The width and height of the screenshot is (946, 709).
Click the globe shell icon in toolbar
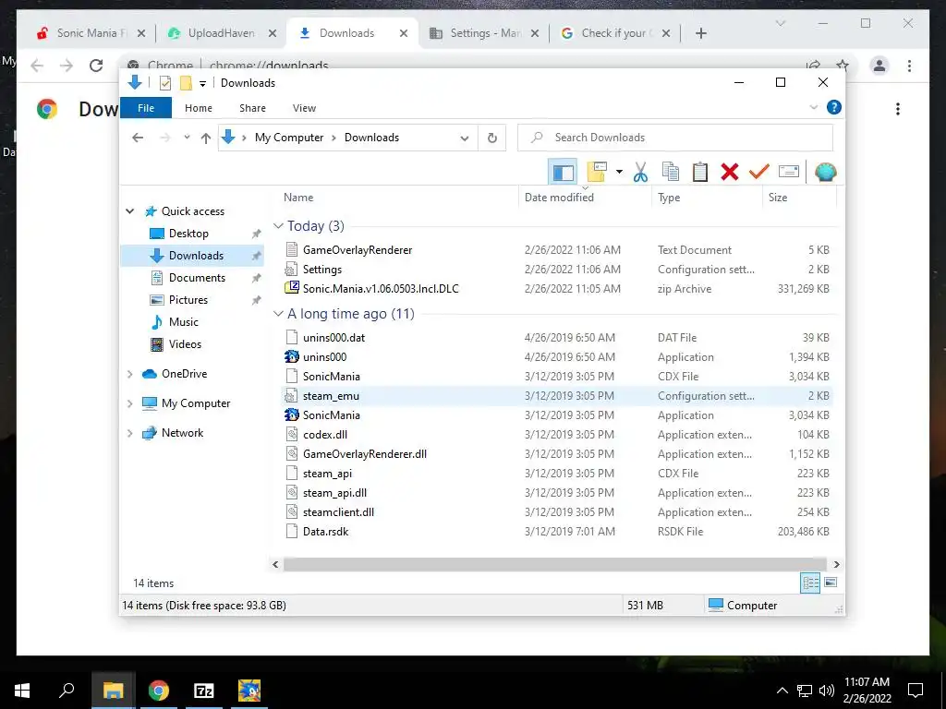click(x=825, y=173)
